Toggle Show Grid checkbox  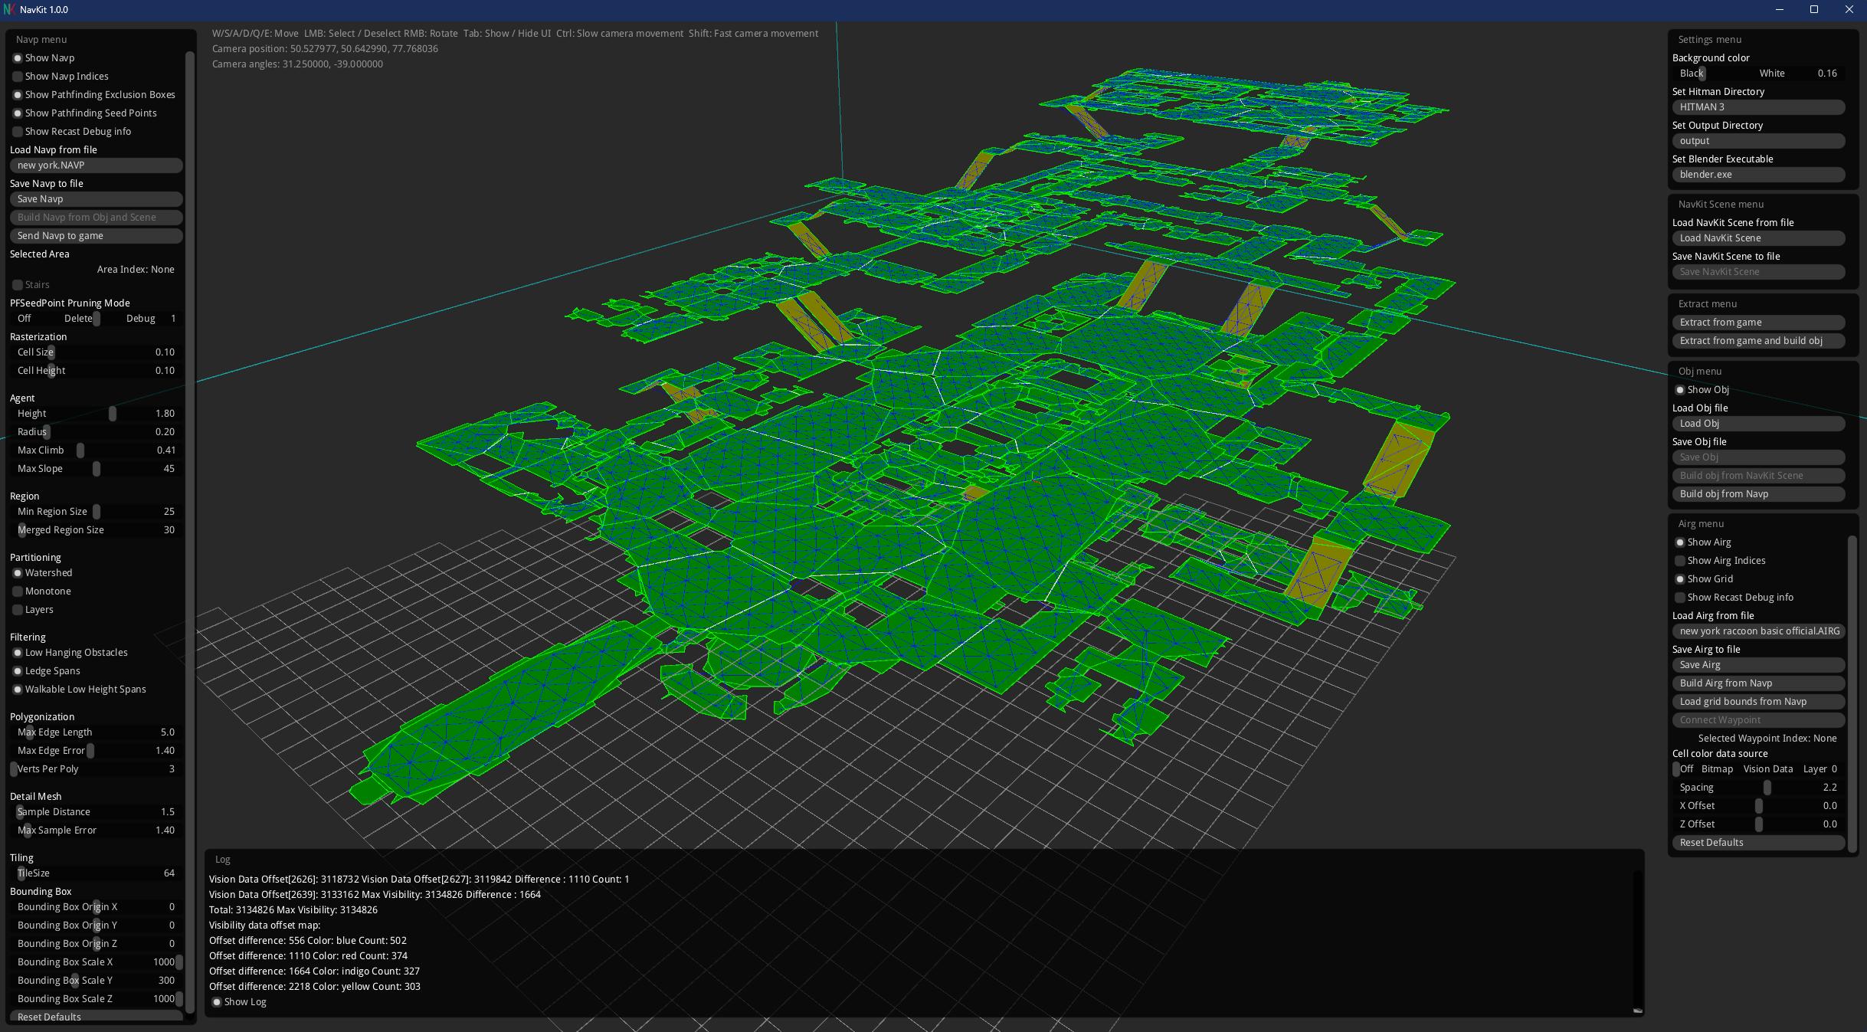click(x=1679, y=579)
